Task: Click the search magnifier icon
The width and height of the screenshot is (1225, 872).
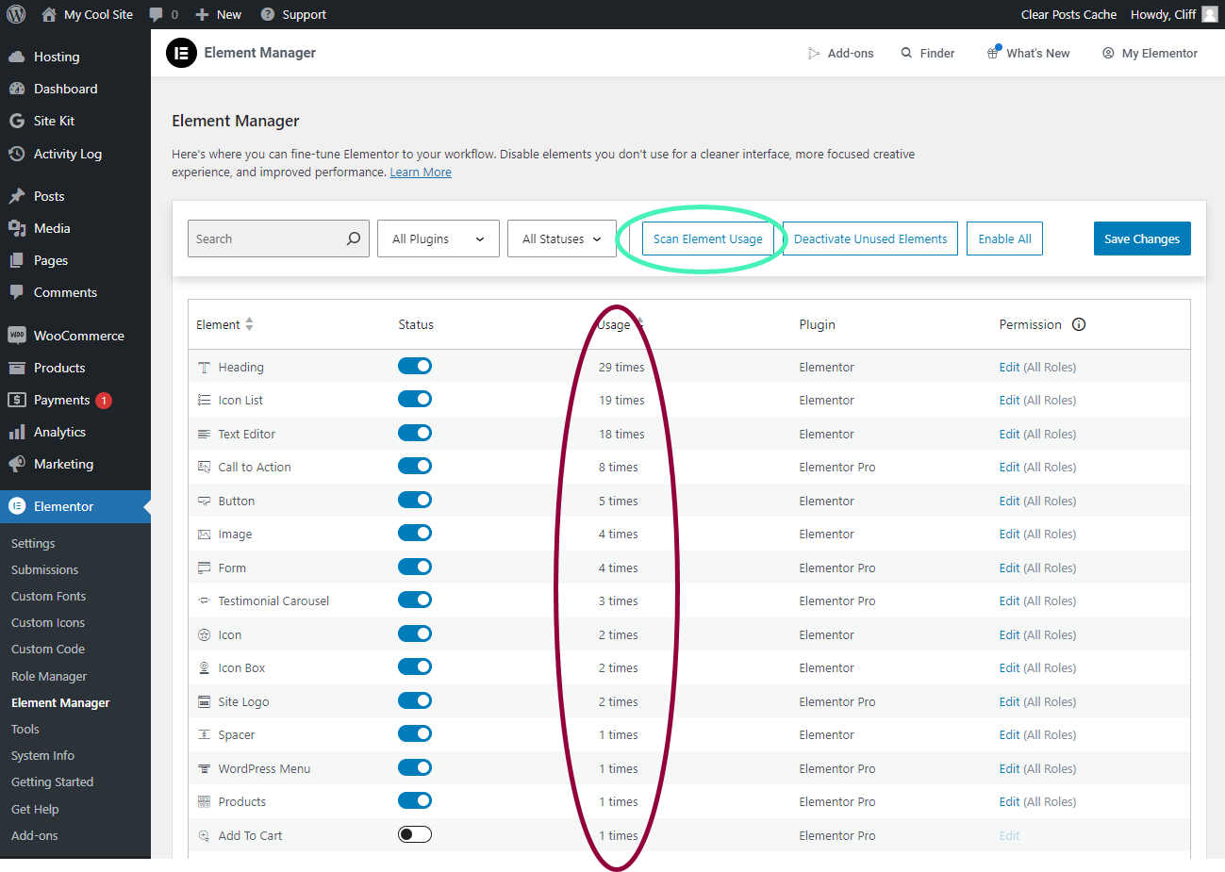Action: 354,239
